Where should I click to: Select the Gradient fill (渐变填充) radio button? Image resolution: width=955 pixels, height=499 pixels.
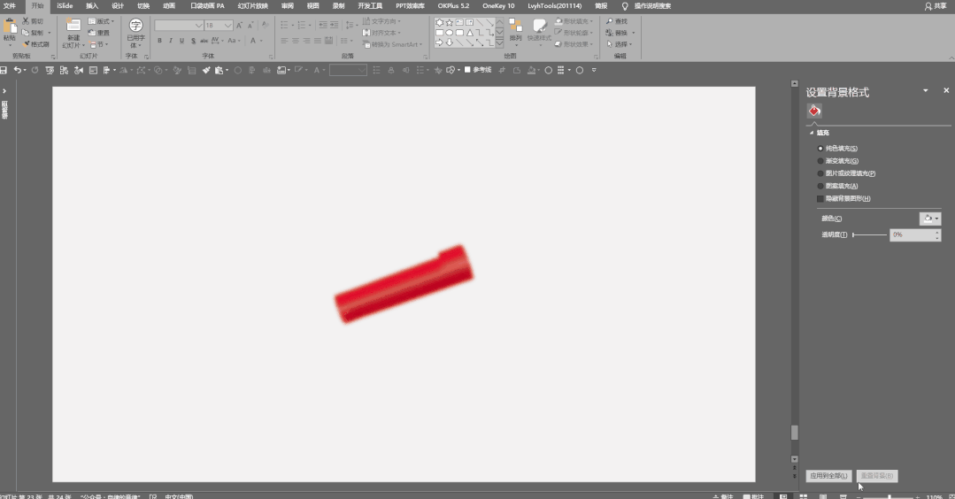click(x=820, y=161)
